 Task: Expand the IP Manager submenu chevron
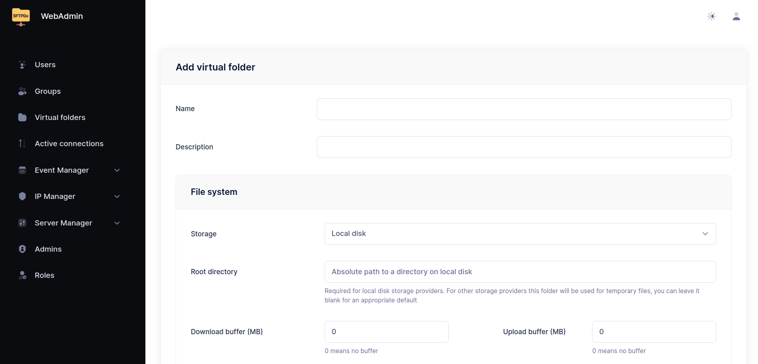point(117,196)
